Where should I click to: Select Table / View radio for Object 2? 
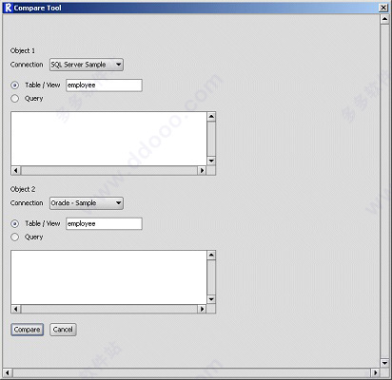[14, 223]
